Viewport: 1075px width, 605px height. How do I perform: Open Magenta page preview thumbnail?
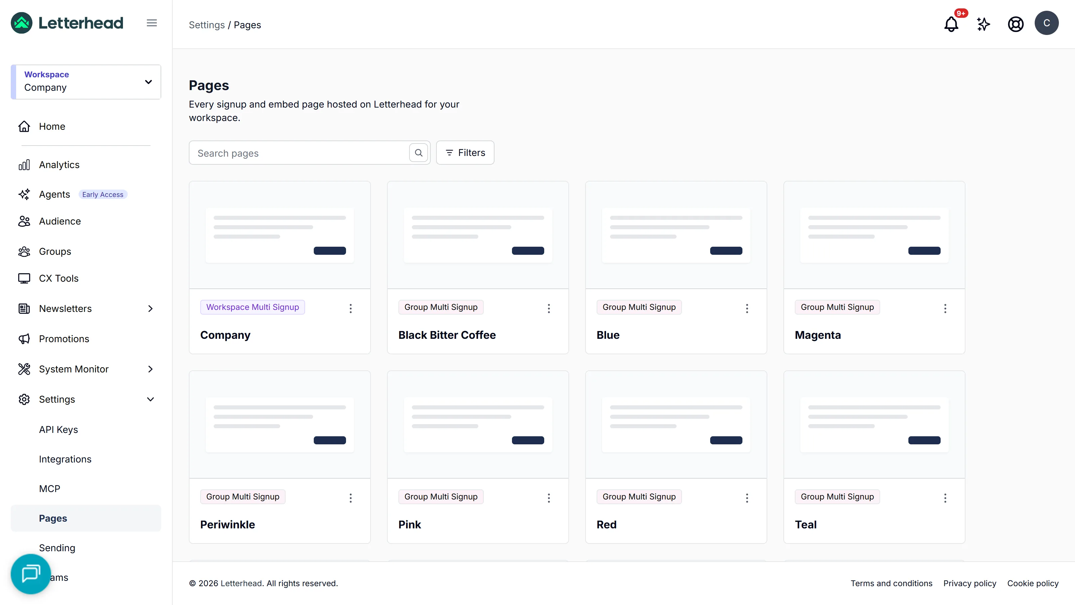tap(874, 235)
